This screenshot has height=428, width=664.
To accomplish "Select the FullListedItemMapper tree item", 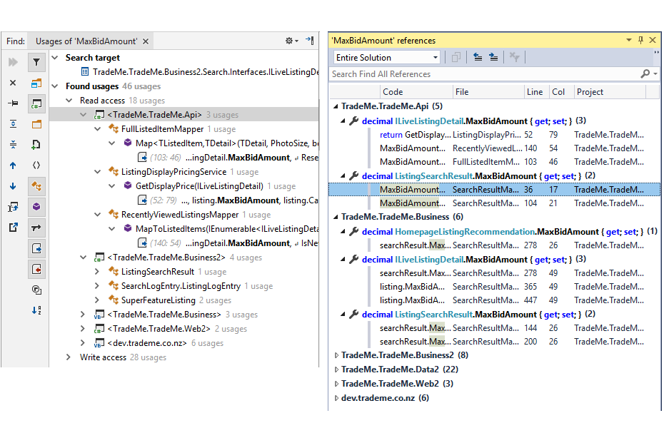I will pos(163,129).
